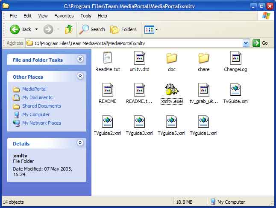Screen dimensions: 276x208
Task: Go up one folder level
Action: click(69, 29)
